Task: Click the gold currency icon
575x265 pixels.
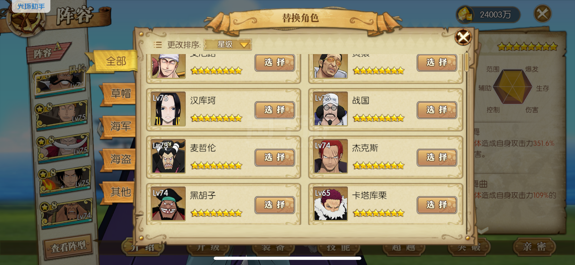Action: (465, 14)
